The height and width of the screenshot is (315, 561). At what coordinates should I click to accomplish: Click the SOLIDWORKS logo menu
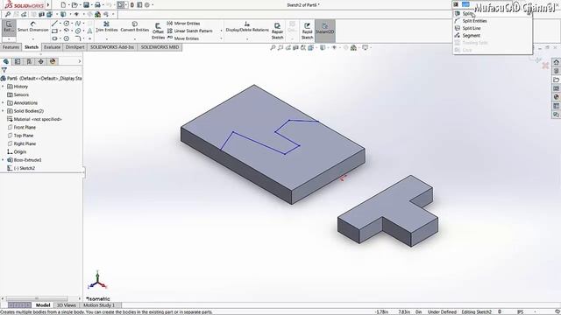point(25,5)
